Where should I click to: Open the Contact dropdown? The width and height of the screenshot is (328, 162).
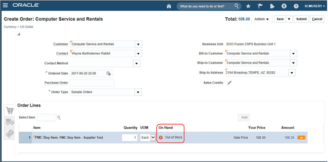(138, 53)
